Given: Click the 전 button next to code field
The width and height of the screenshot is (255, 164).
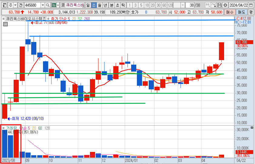Looking at the screenshot, I should [x=21, y=5].
